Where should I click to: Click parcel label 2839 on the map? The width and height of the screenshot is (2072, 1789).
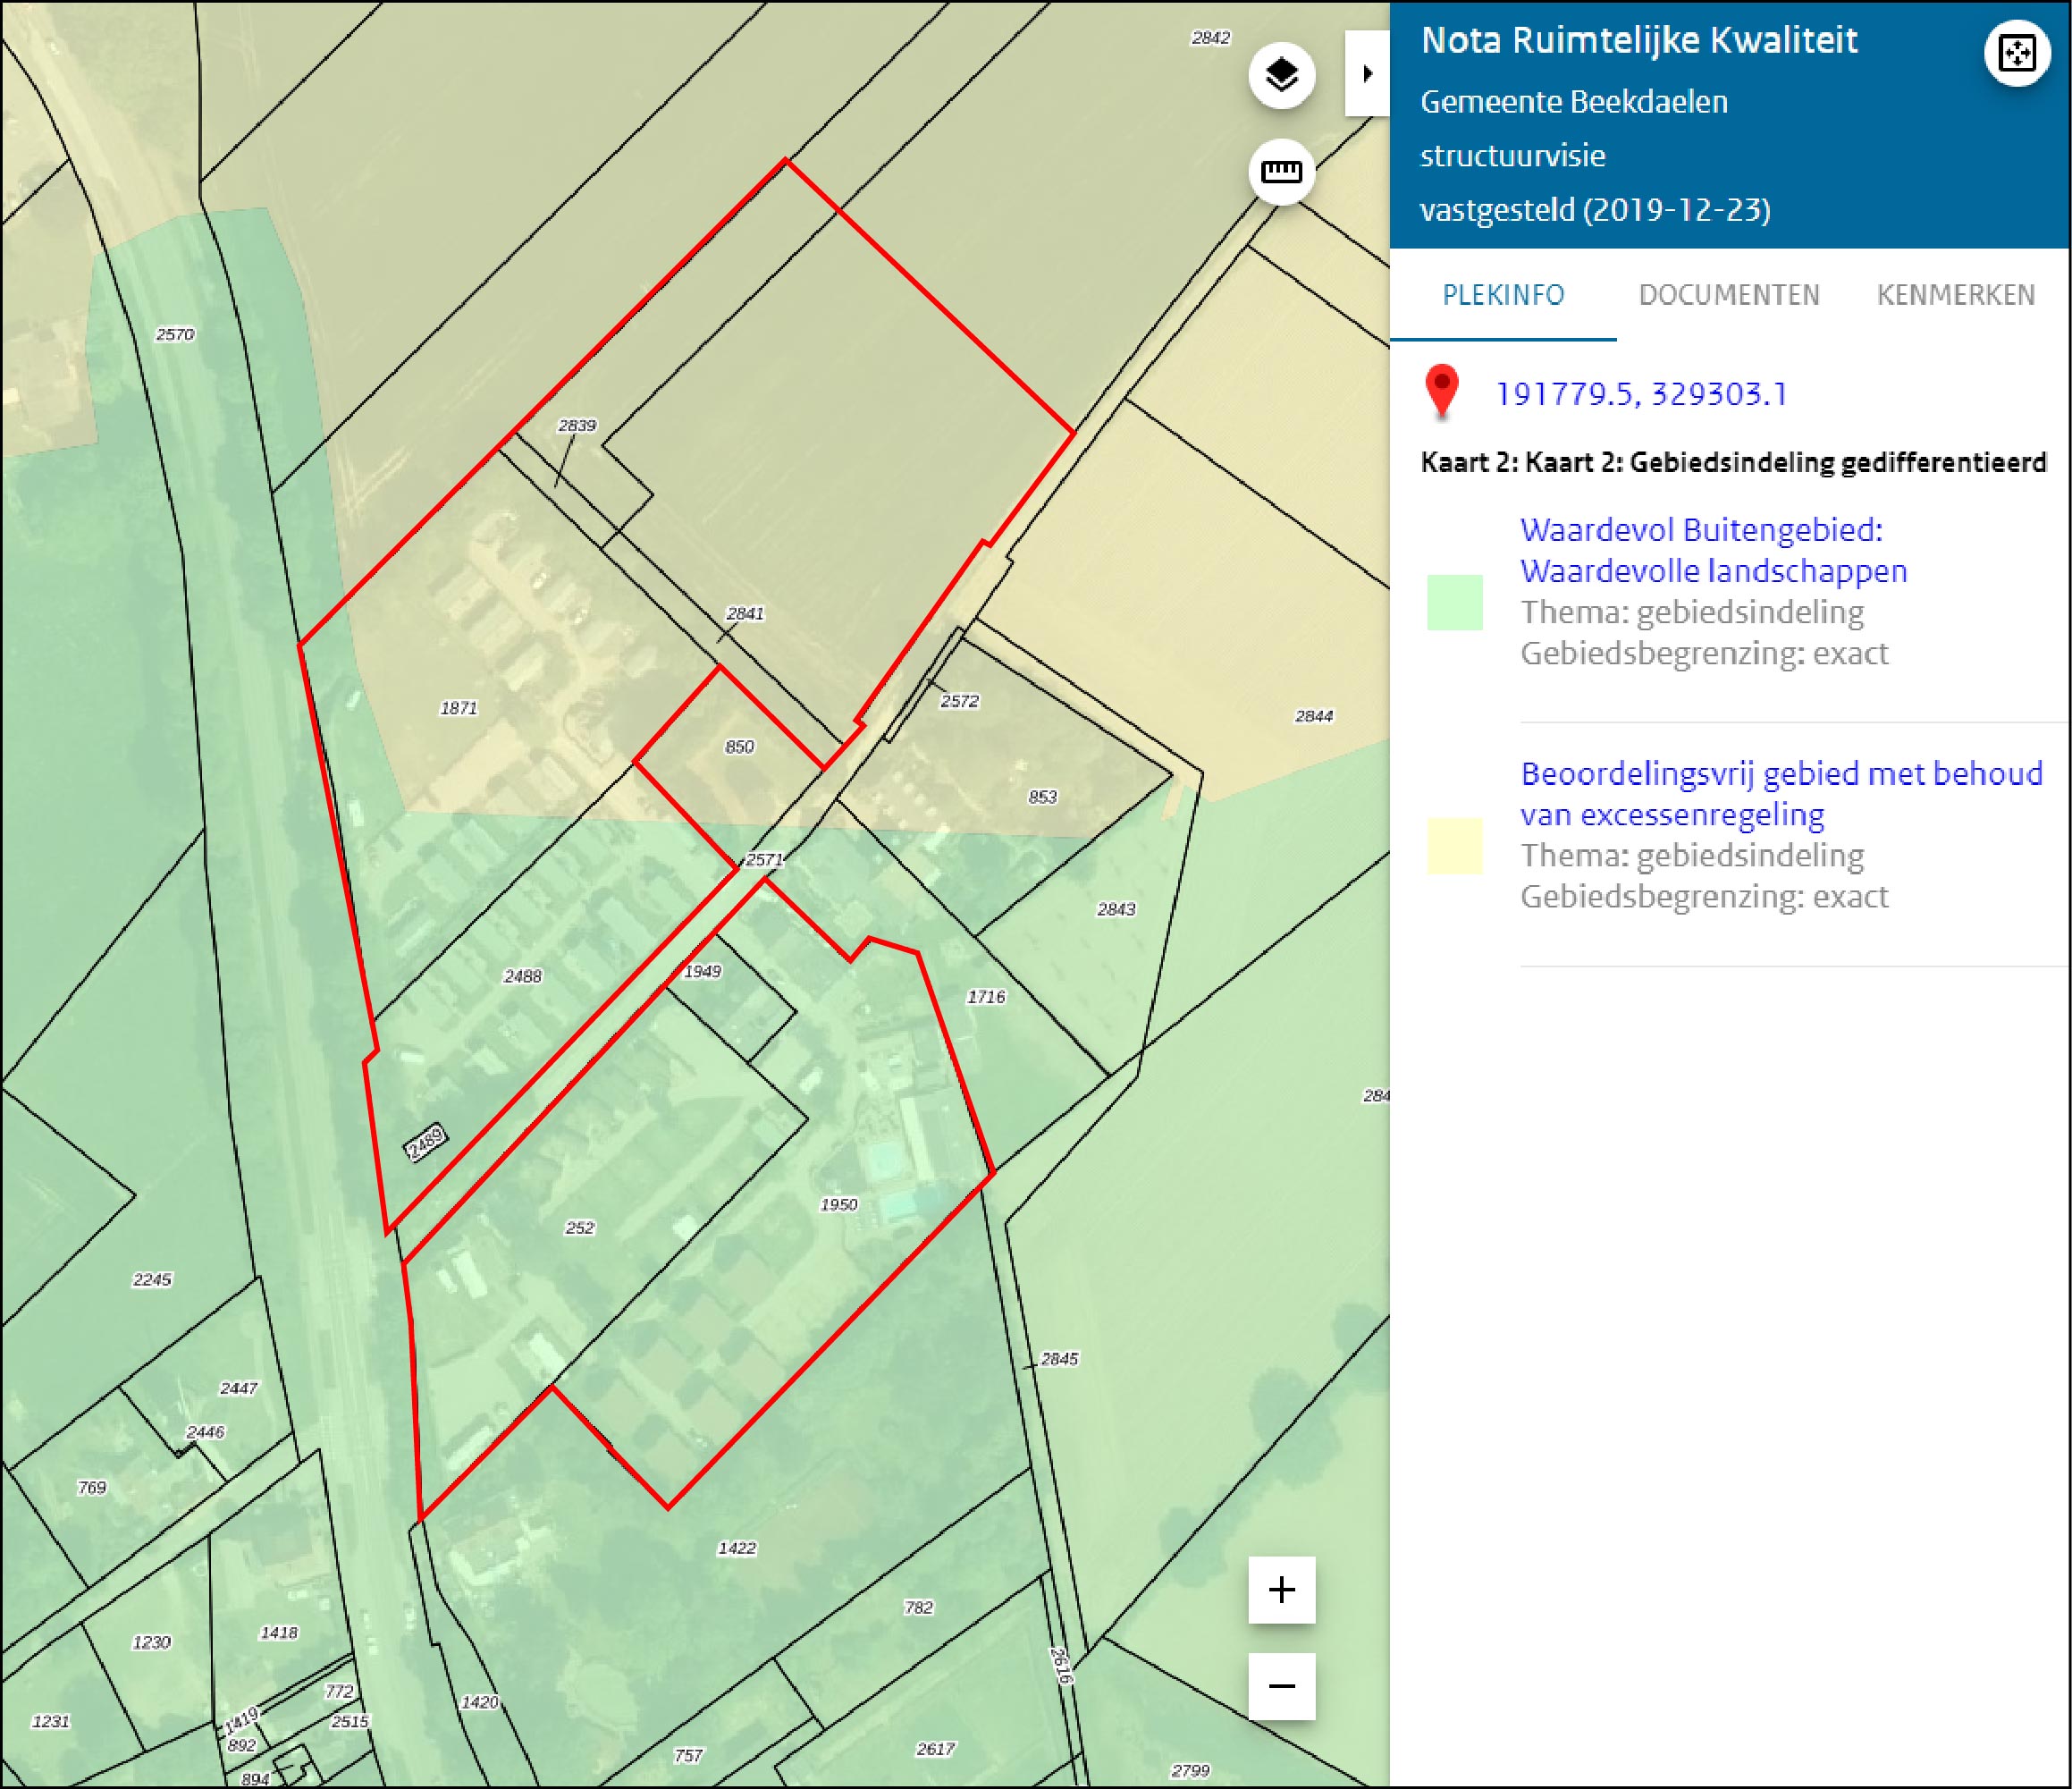click(577, 425)
